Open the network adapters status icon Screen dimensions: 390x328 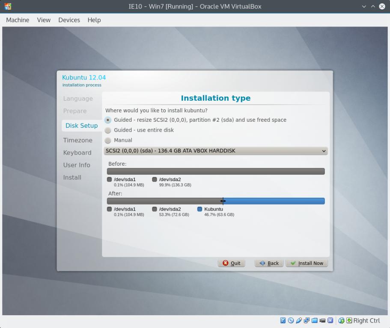(x=307, y=320)
